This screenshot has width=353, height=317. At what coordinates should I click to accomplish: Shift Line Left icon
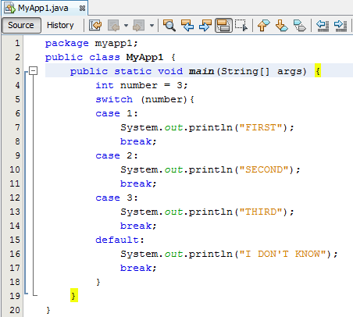(x=323, y=26)
